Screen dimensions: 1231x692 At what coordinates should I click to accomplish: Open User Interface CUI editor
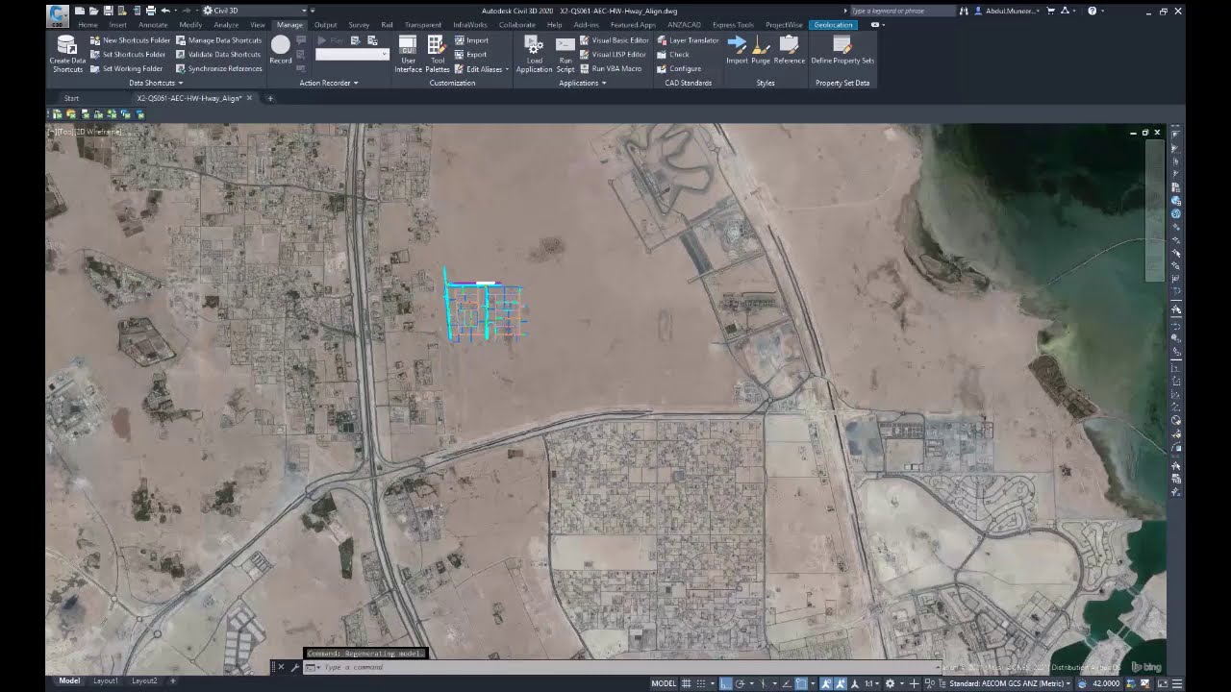click(408, 55)
